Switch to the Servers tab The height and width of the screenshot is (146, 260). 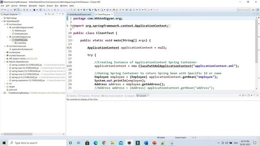[96, 96]
